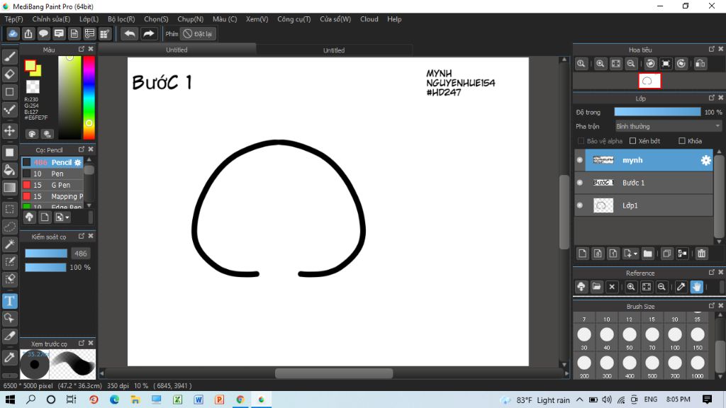Select the Pen brush in list
This screenshot has width=726, height=408.
pyautogui.click(x=52, y=174)
